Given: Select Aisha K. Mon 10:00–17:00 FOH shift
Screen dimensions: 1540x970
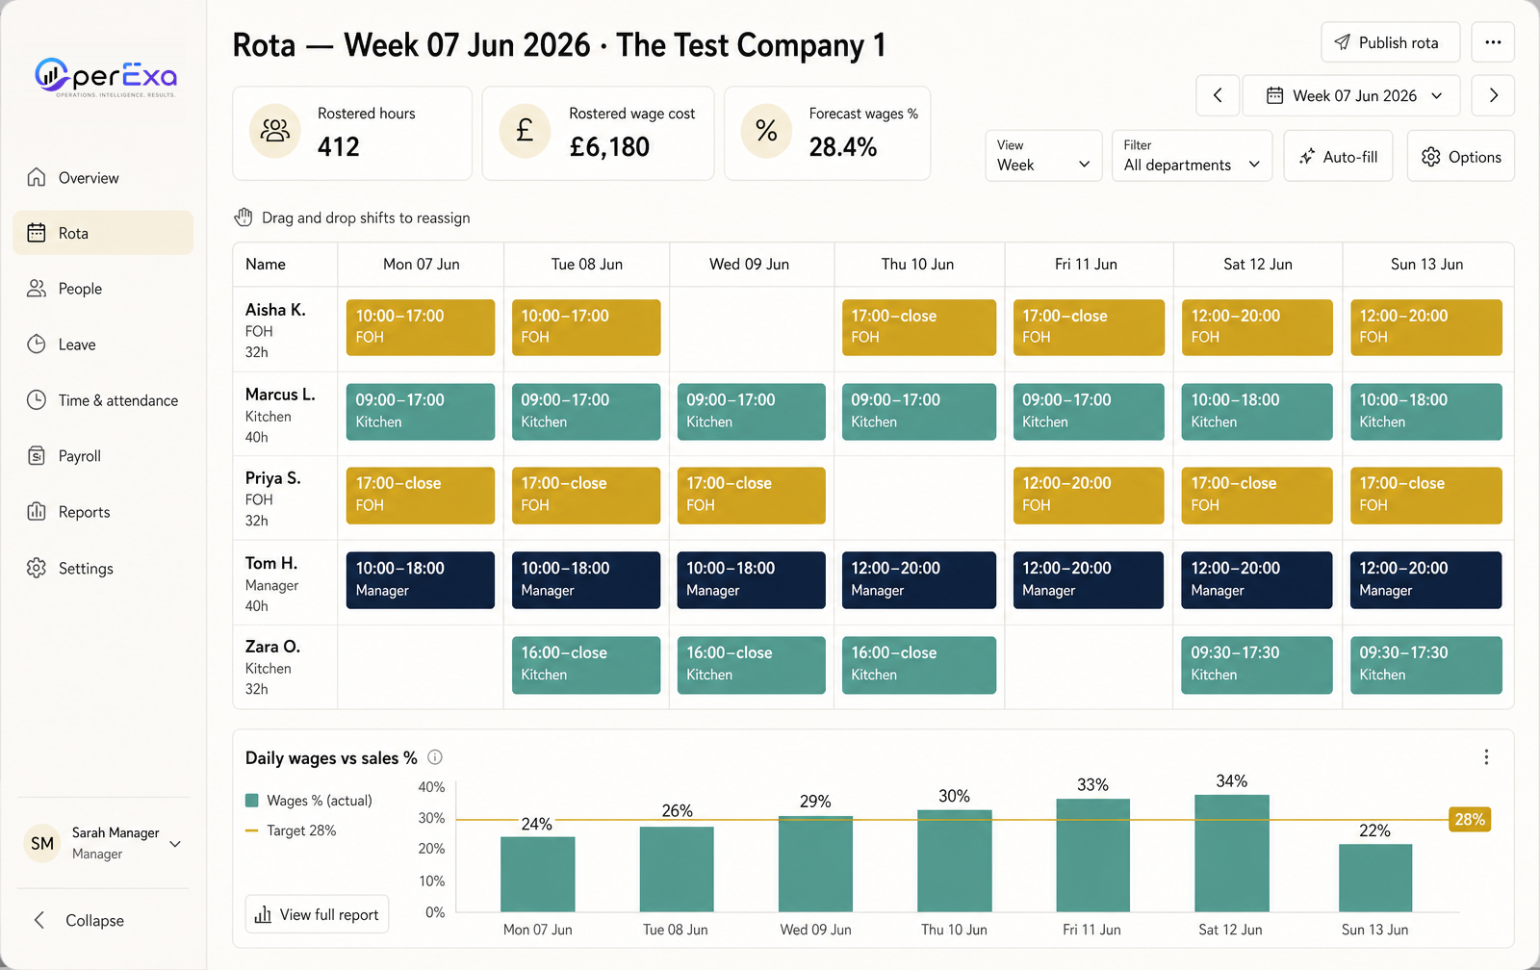Looking at the screenshot, I should tap(421, 327).
